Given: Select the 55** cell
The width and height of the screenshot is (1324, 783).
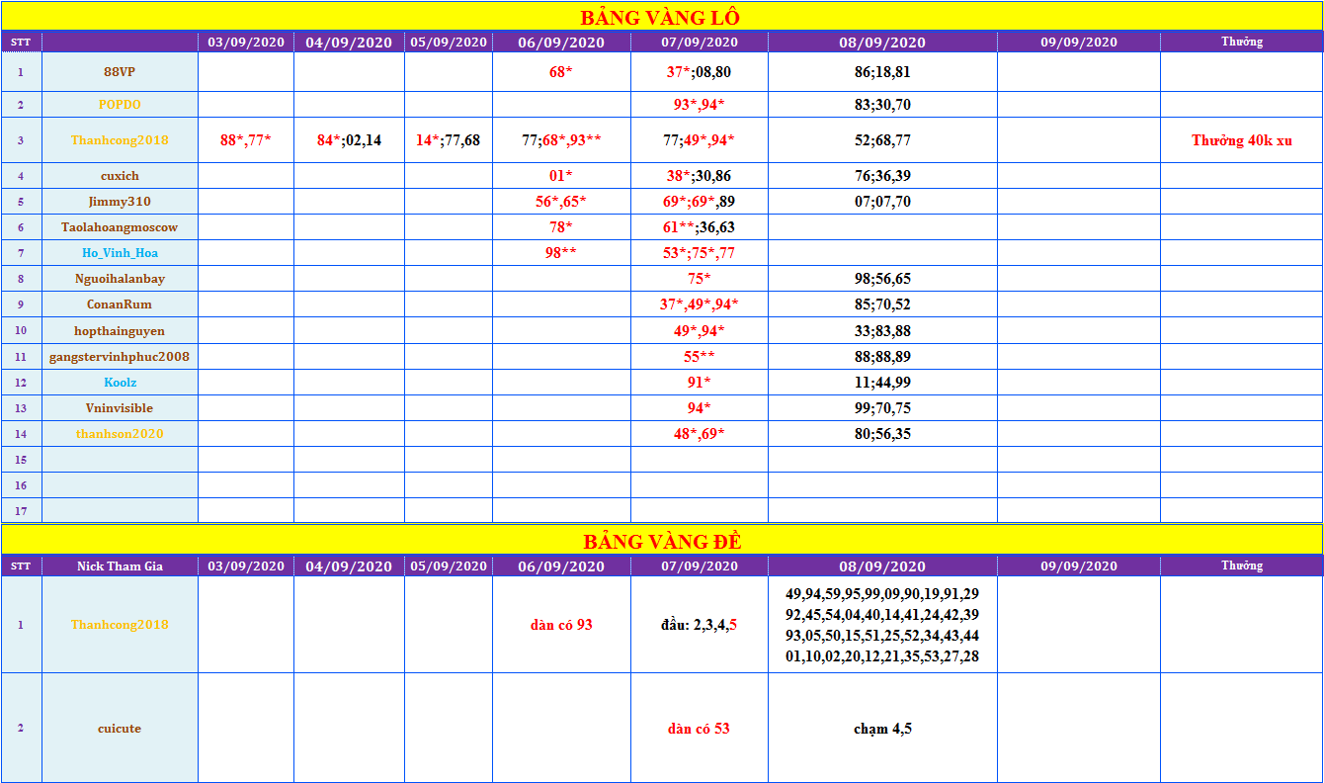Looking at the screenshot, I should (x=700, y=356).
